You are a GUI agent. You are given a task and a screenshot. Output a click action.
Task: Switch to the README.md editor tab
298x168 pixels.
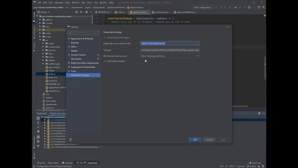point(103,12)
